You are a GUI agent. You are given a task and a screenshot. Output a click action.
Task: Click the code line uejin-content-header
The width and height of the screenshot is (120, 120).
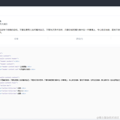(x=9, y=59)
